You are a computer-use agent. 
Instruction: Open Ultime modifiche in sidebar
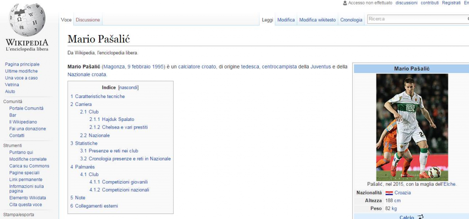pyautogui.click(x=21, y=71)
